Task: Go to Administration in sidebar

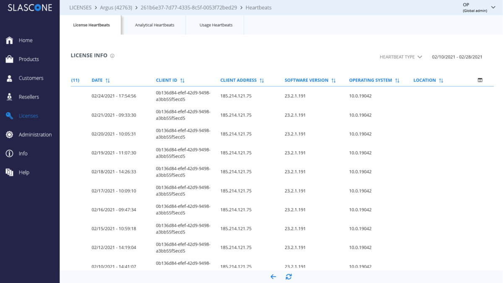Action: point(35,135)
